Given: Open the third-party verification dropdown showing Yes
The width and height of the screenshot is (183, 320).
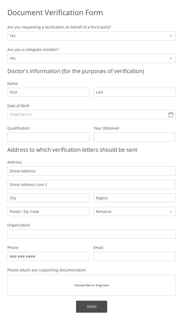Looking at the screenshot, I should point(92,36).
